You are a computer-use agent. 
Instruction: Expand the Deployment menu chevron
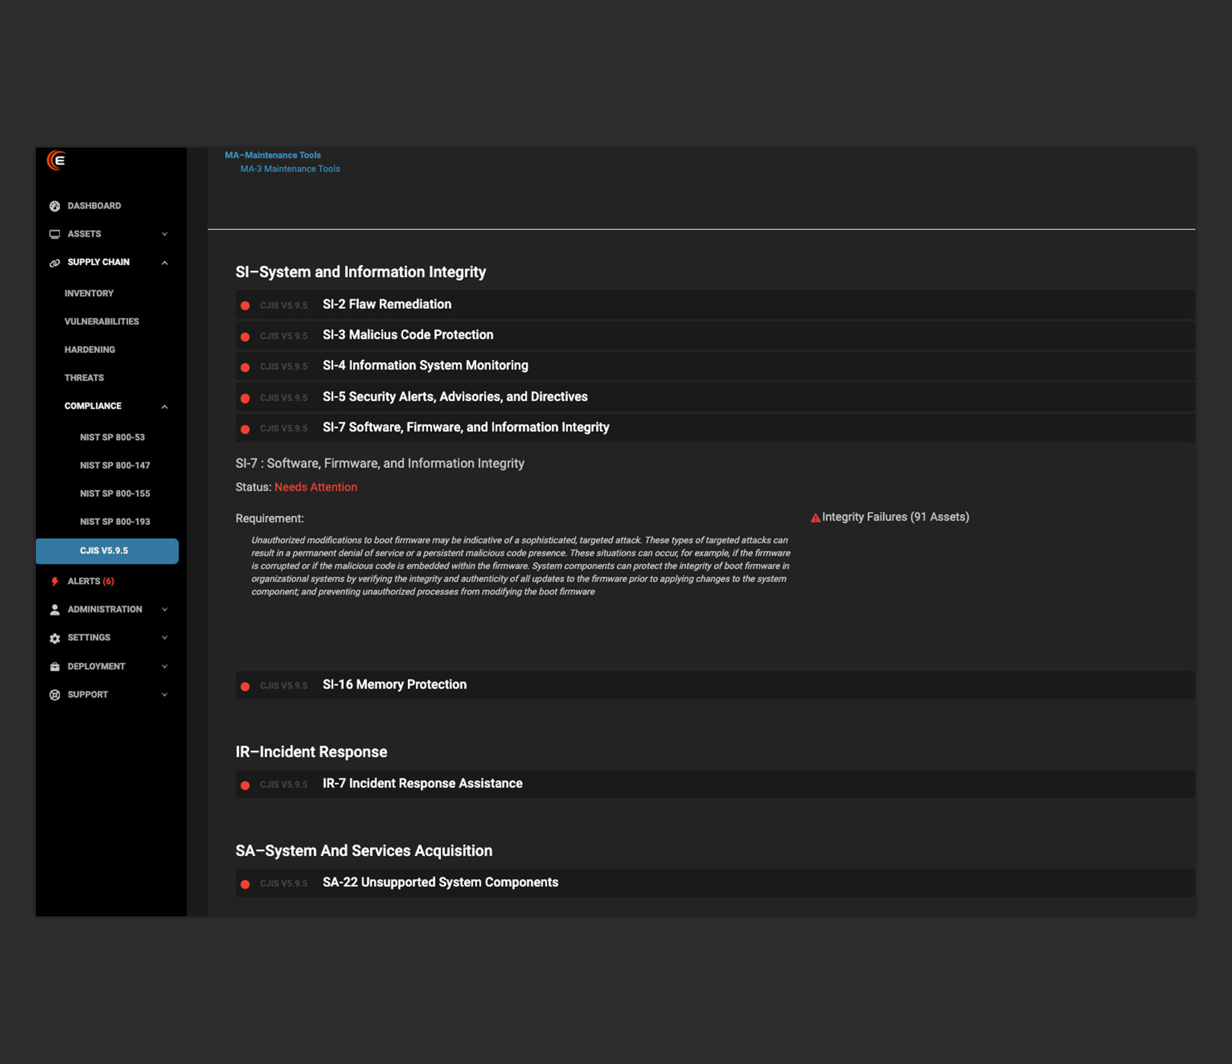[x=165, y=667]
